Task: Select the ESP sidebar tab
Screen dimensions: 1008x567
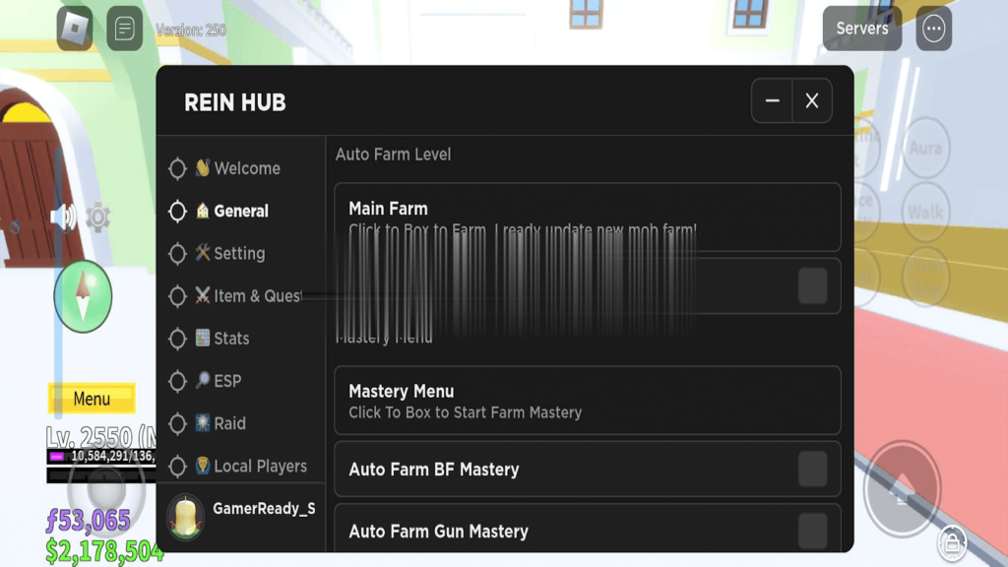Action: point(227,381)
